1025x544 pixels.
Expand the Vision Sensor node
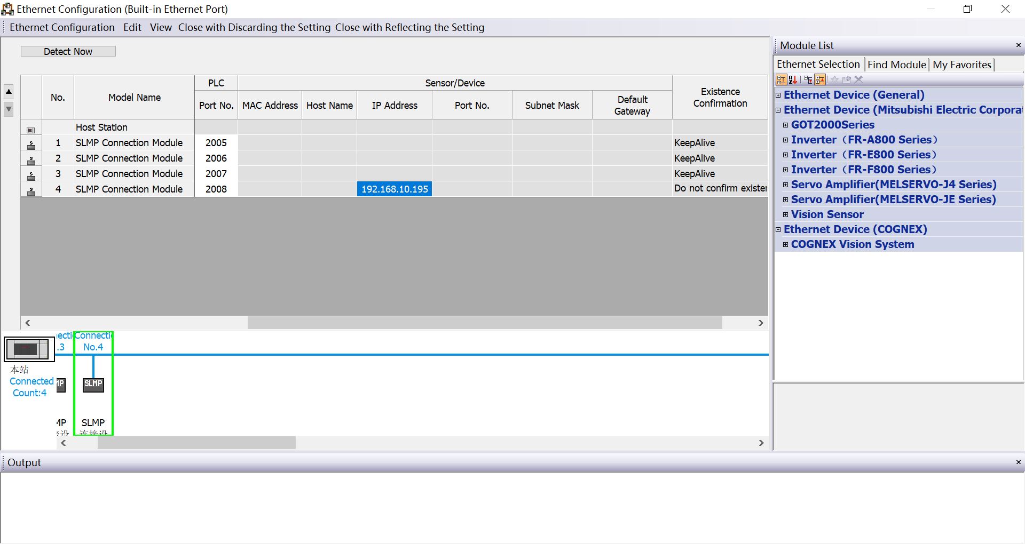pyautogui.click(x=785, y=214)
